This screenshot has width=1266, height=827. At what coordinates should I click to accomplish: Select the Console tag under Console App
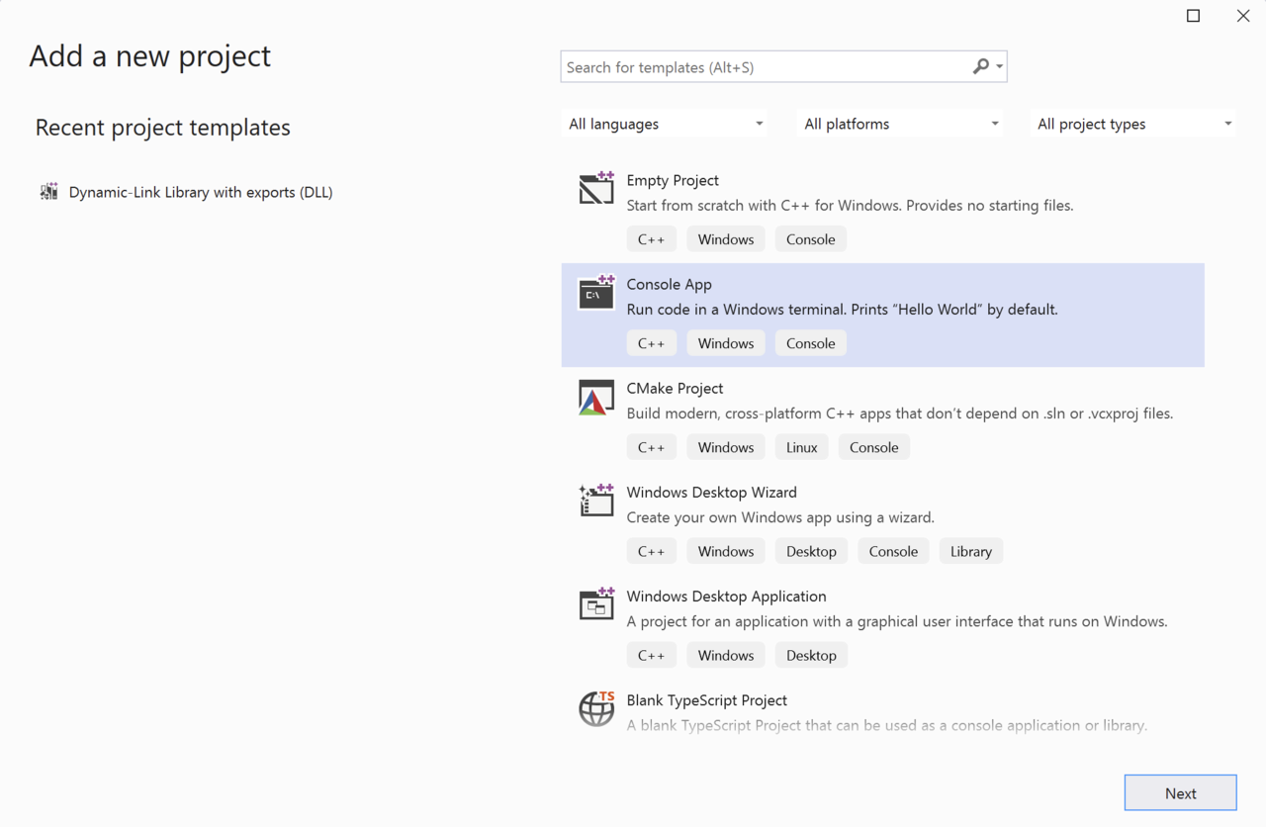[x=810, y=342]
